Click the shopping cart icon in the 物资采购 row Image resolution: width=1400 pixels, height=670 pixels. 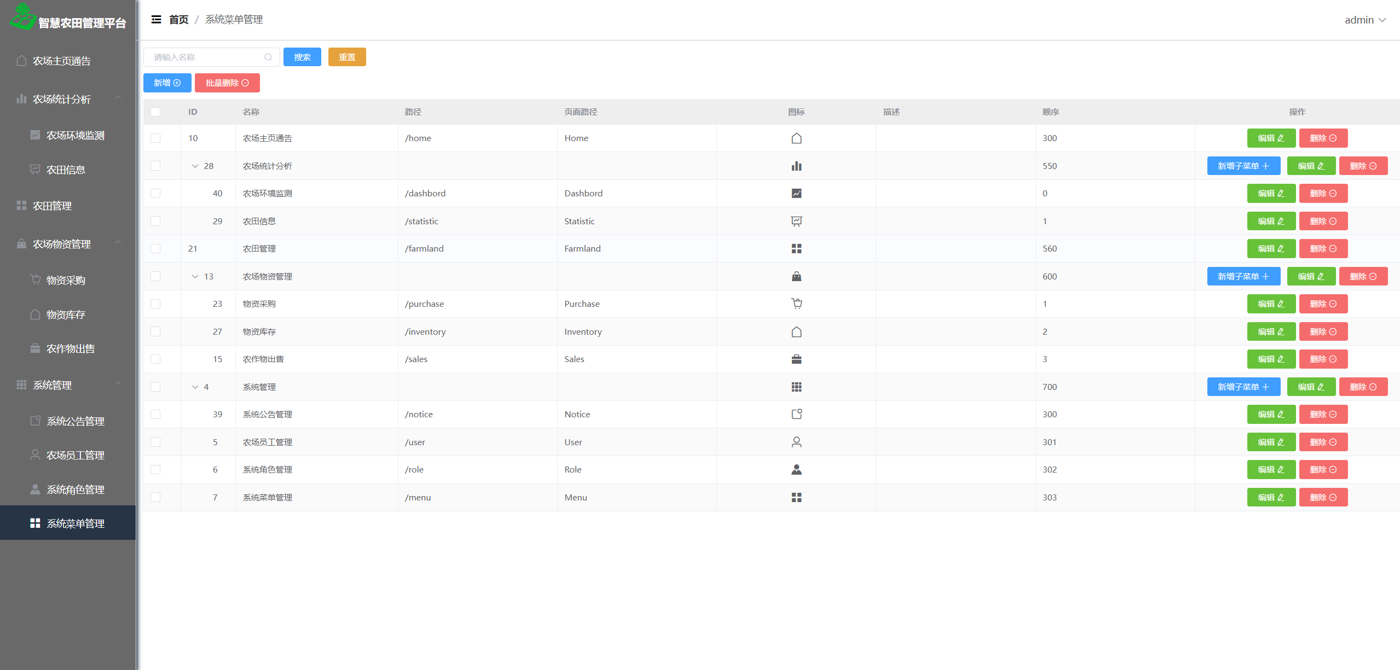[796, 304]
